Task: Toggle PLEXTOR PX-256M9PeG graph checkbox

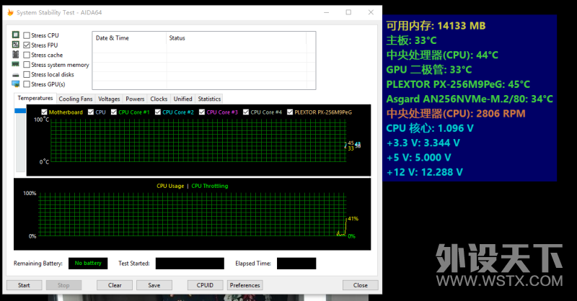Action: coord(290,112)
